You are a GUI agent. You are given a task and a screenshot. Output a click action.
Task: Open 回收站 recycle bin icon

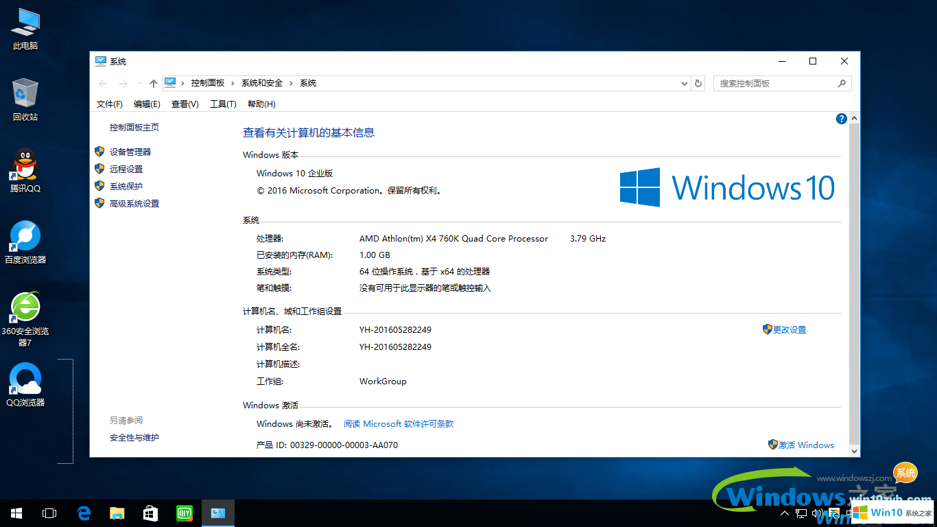coord(25,100)
